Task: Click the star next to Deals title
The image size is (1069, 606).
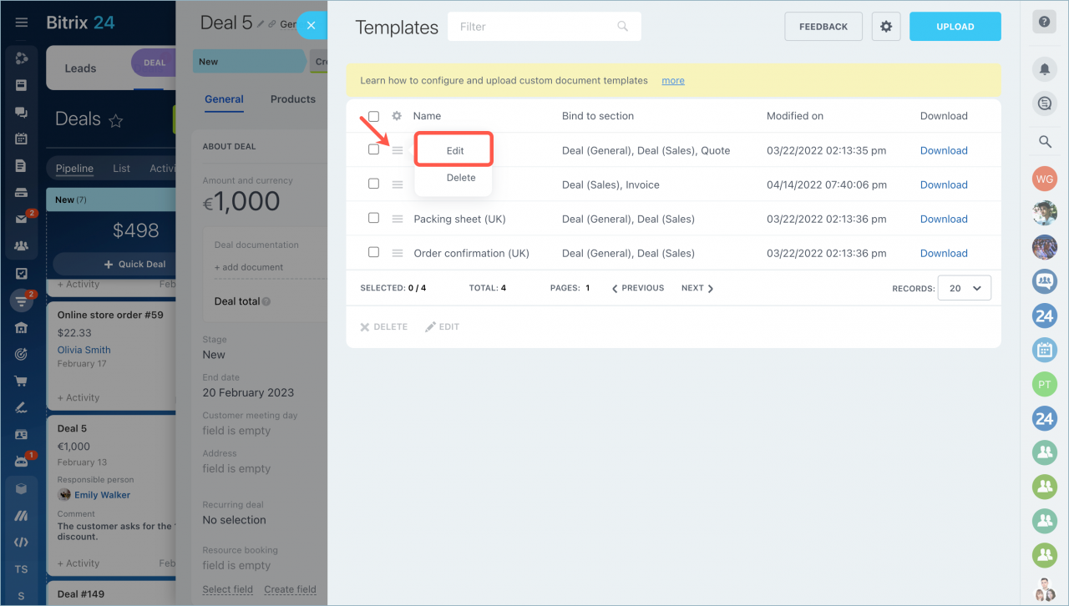Action: pyautogui.click(x=116, y=121)
